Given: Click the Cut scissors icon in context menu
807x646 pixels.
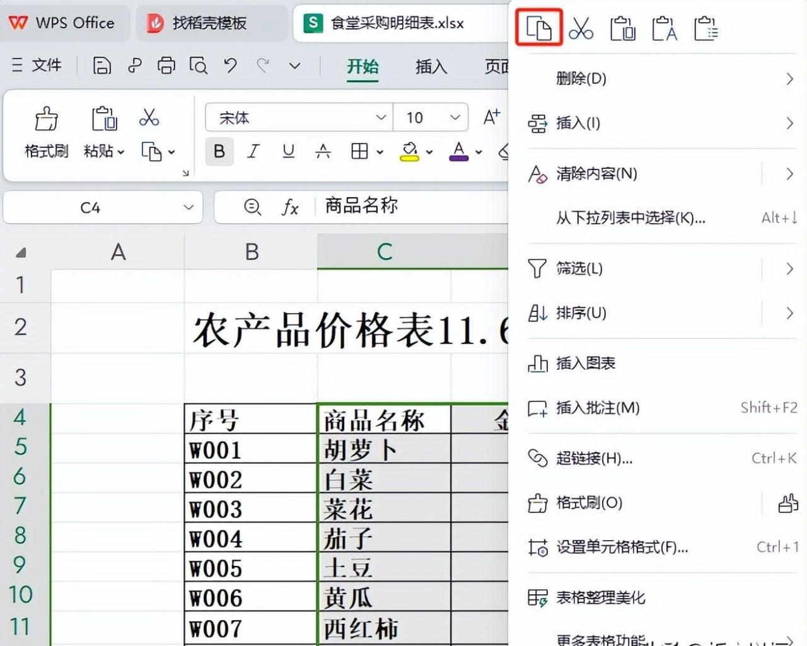Looking at the screenshot, I should tap(581, 28).
